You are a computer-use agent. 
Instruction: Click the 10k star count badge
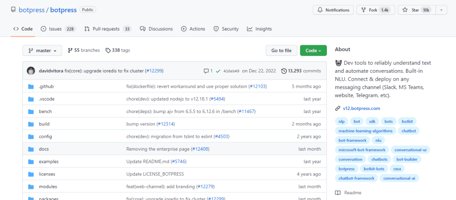point(426,10)
